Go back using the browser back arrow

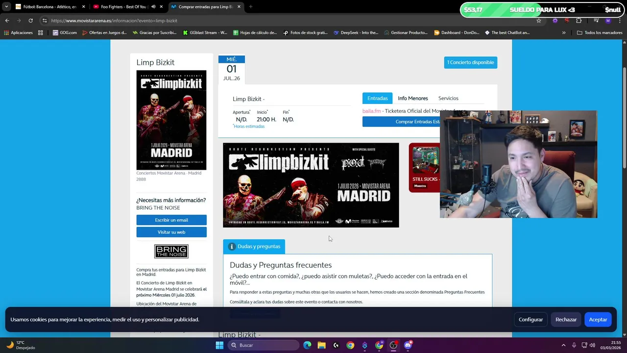tap(7, 21)
